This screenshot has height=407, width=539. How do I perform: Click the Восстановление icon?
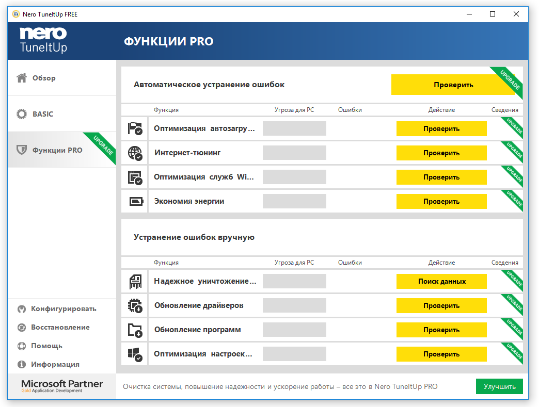[22, 328]
